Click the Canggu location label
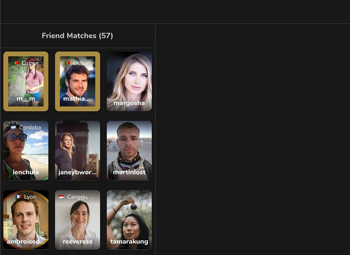 click(x=80, y=197)
